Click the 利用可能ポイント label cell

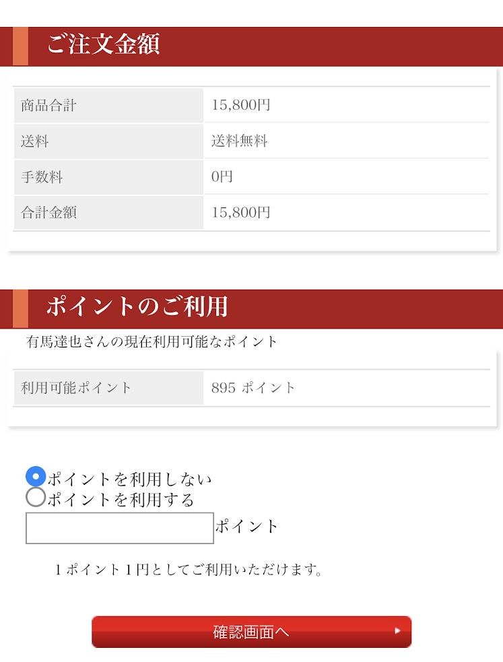pyautogui.click(x=108, y=388)
